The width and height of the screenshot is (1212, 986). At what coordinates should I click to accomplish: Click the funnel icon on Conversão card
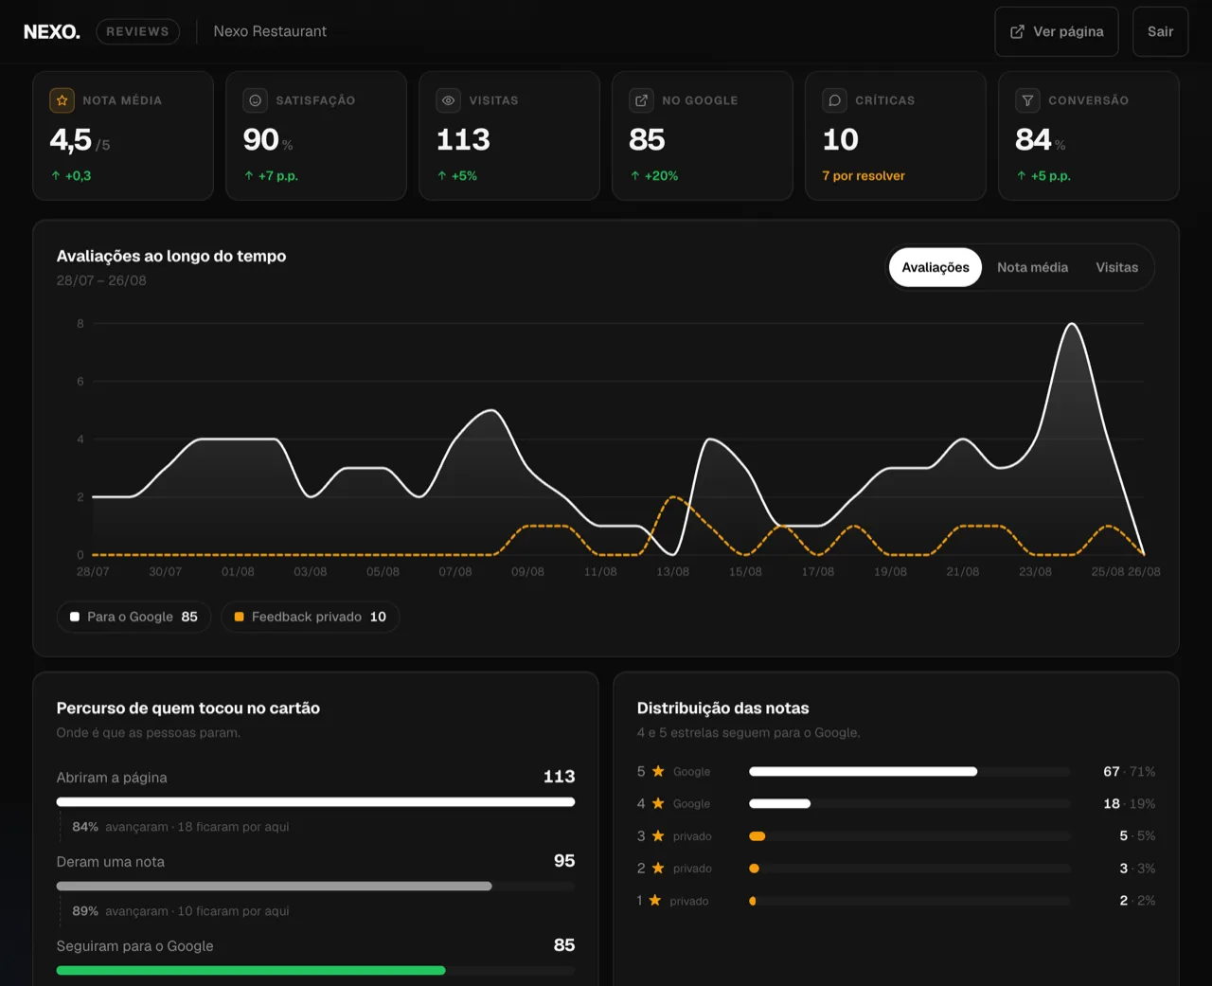(x=1027, y=100)
